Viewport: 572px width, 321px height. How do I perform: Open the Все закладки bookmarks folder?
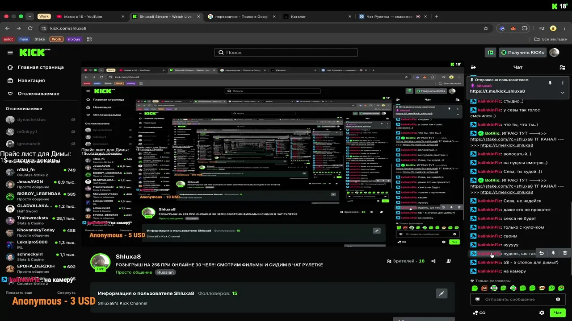coord(551,39)
